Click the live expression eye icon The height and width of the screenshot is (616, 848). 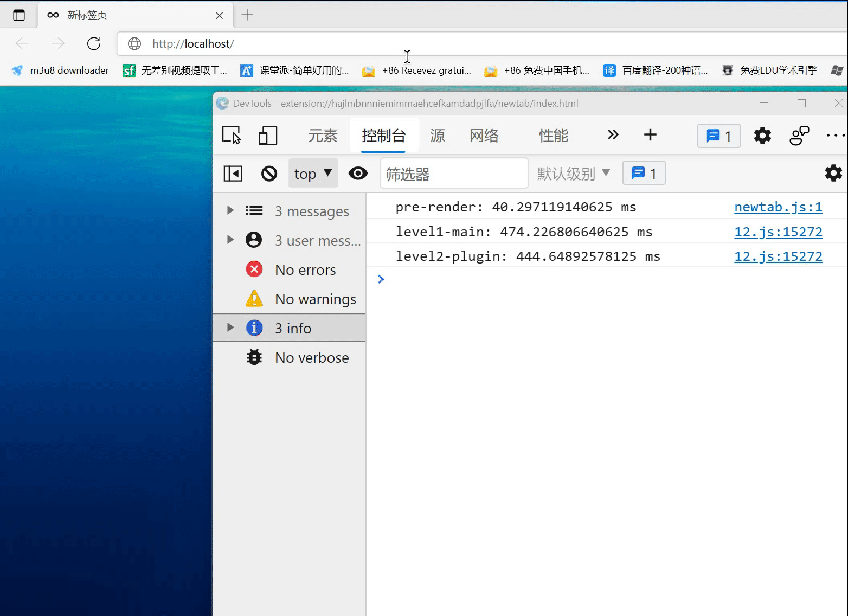[358, 174]
